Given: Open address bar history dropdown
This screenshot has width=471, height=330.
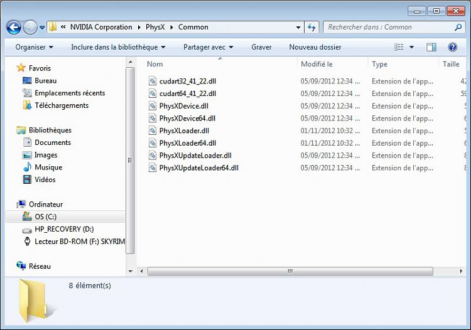Looking at the screenshot, I should (298, 28).
